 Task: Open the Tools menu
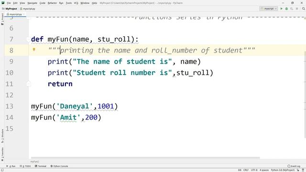point(68,3)
